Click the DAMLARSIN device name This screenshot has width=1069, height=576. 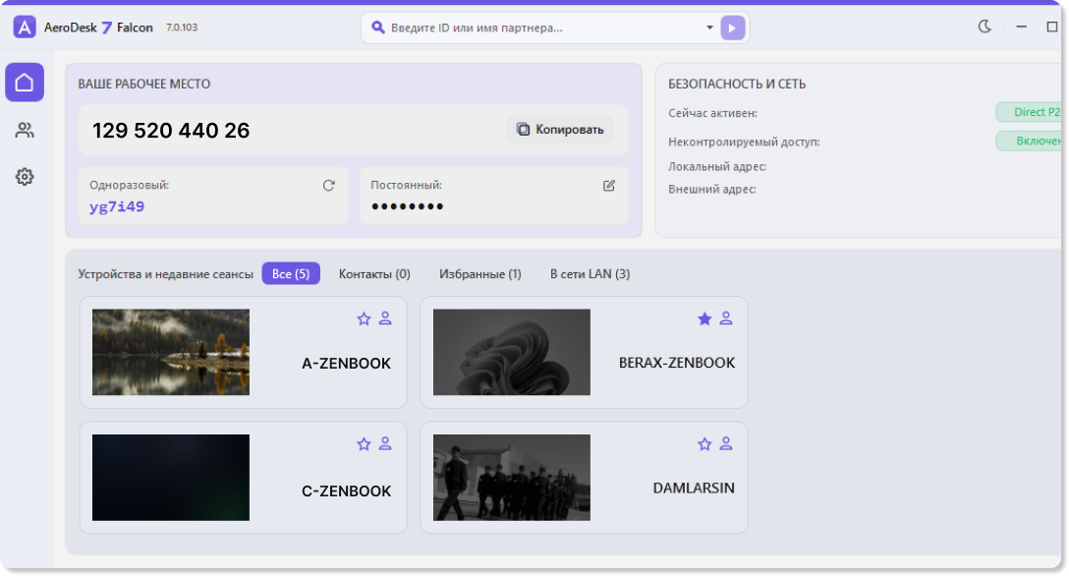694,489
